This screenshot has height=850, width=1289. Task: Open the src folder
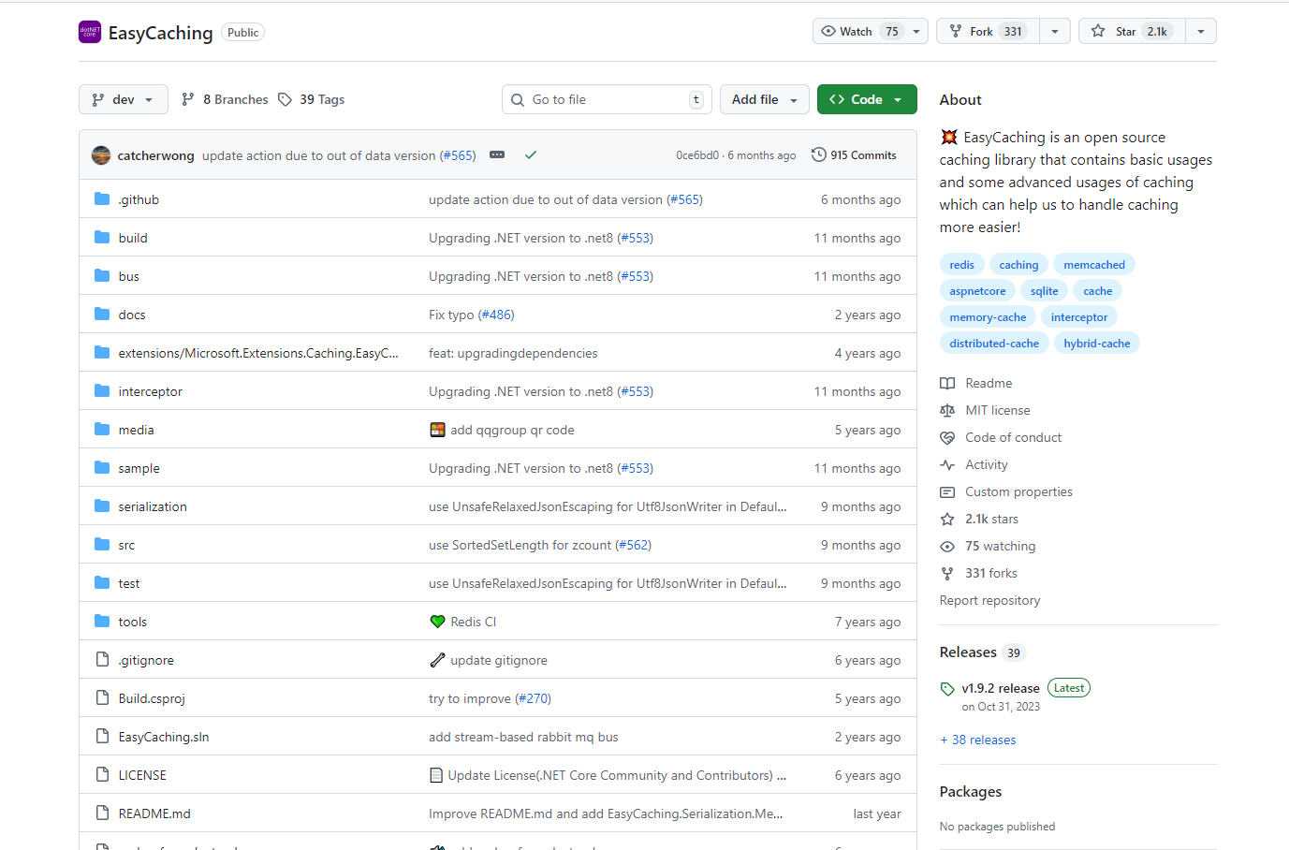tap(126, 545)
